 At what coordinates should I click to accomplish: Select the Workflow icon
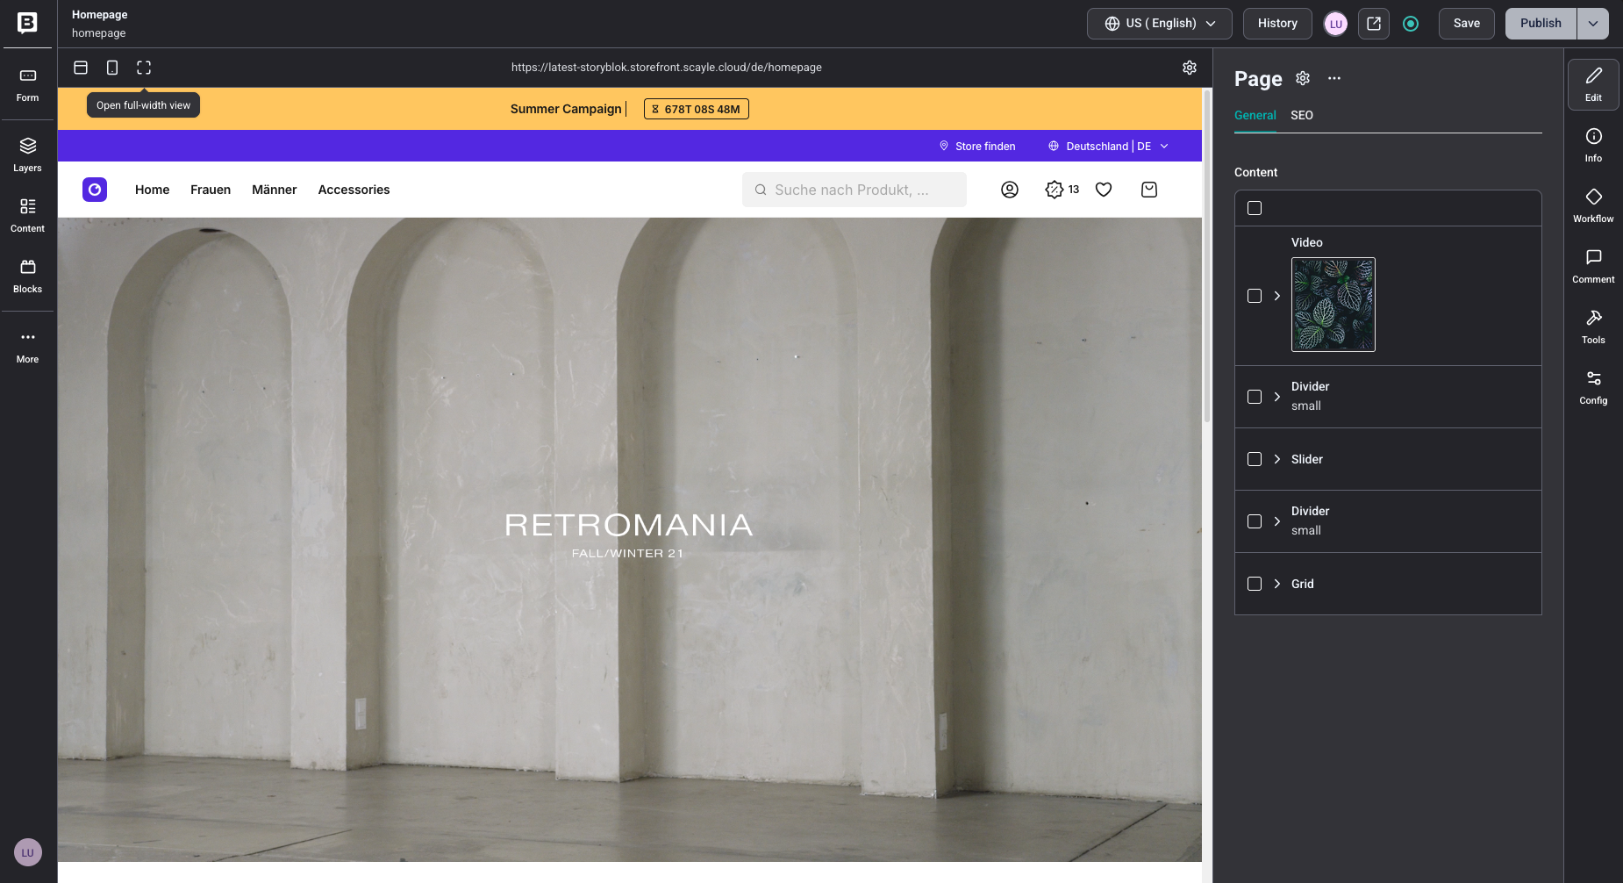click(x=1593, y=205)
